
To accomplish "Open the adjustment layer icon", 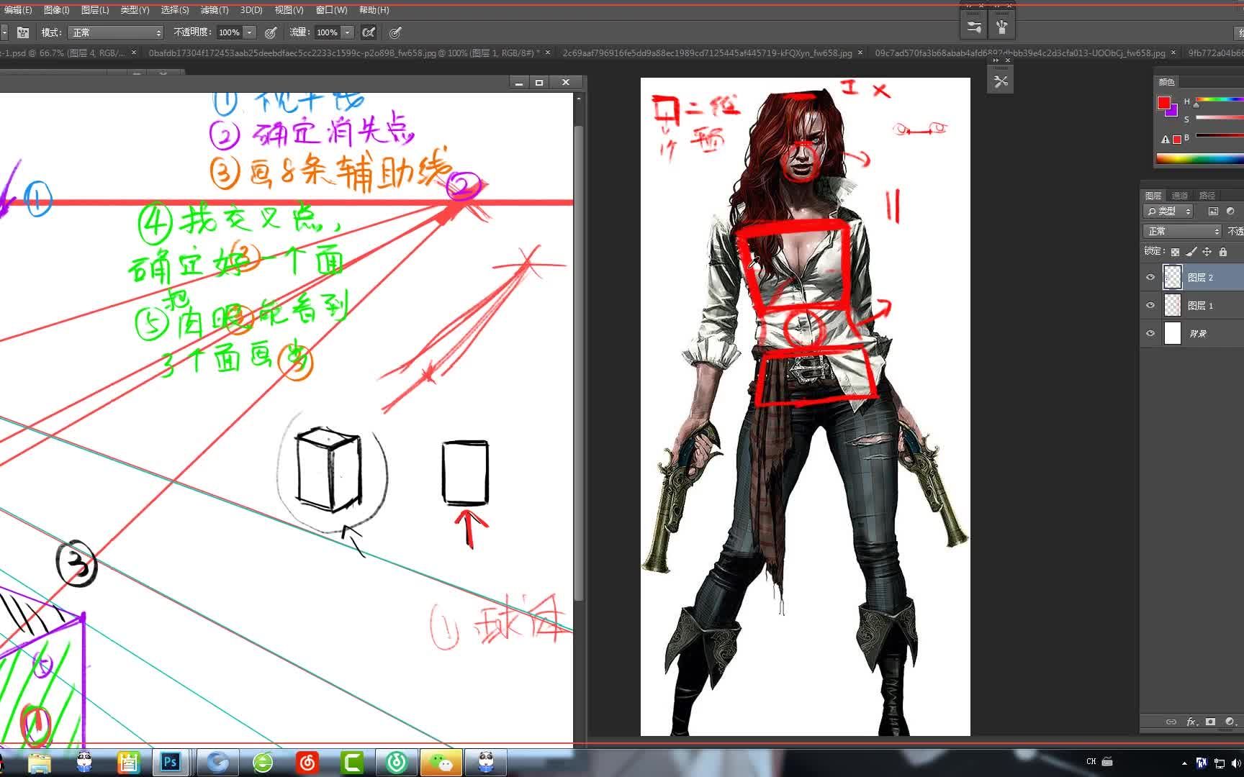I will tap(1229, 722).
